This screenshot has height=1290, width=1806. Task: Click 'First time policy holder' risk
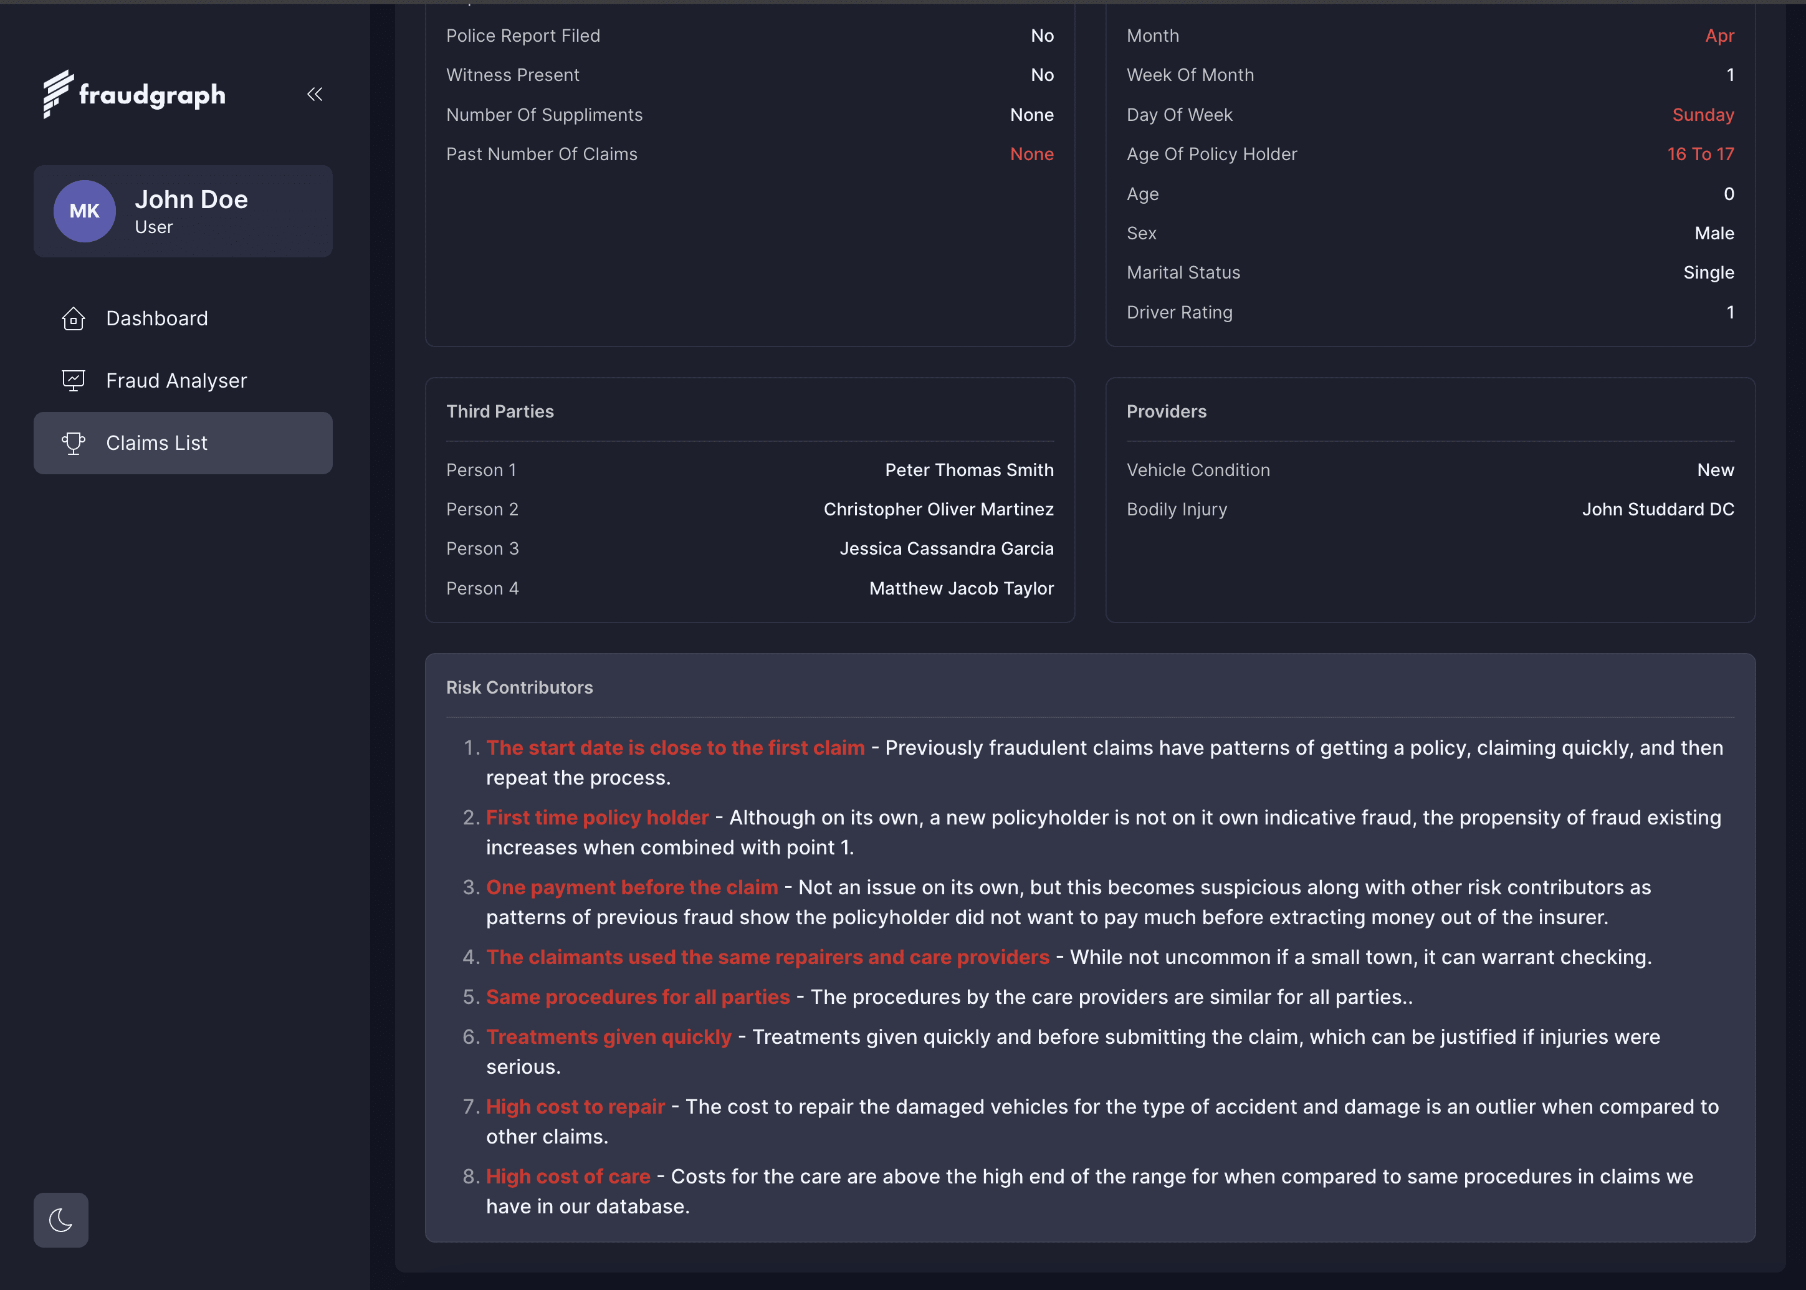click(x=597, y=818)
